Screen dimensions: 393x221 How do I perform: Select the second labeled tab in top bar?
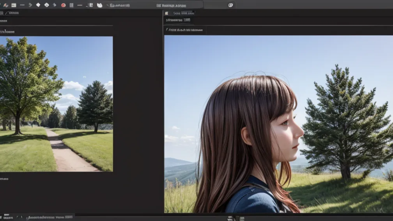(172, 5)
